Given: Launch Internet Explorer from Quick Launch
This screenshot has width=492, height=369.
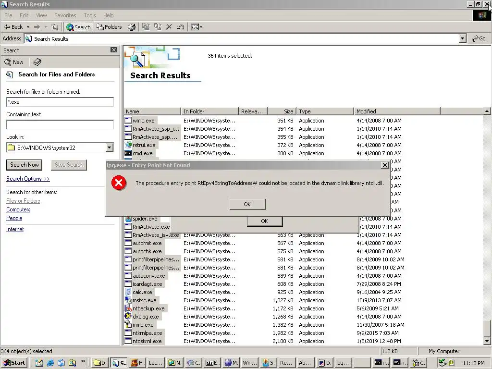Looking at the screenshot, I should [50, 363].
